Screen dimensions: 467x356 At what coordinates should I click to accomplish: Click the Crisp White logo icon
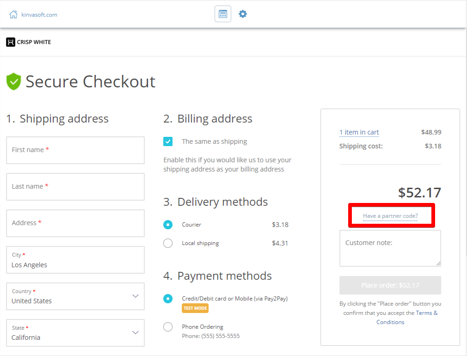(11, 42)
